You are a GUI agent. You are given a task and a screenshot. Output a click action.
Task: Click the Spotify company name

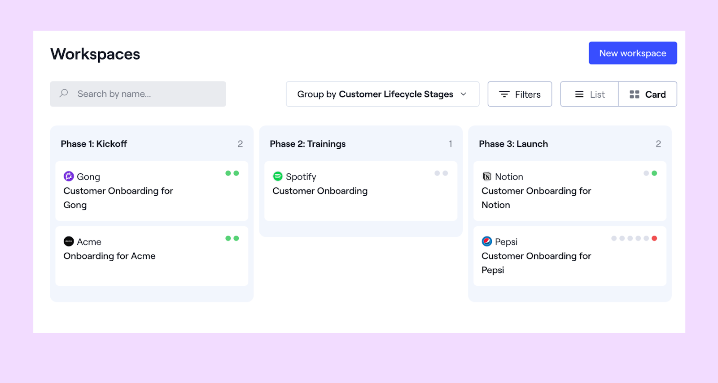point(301,177)
